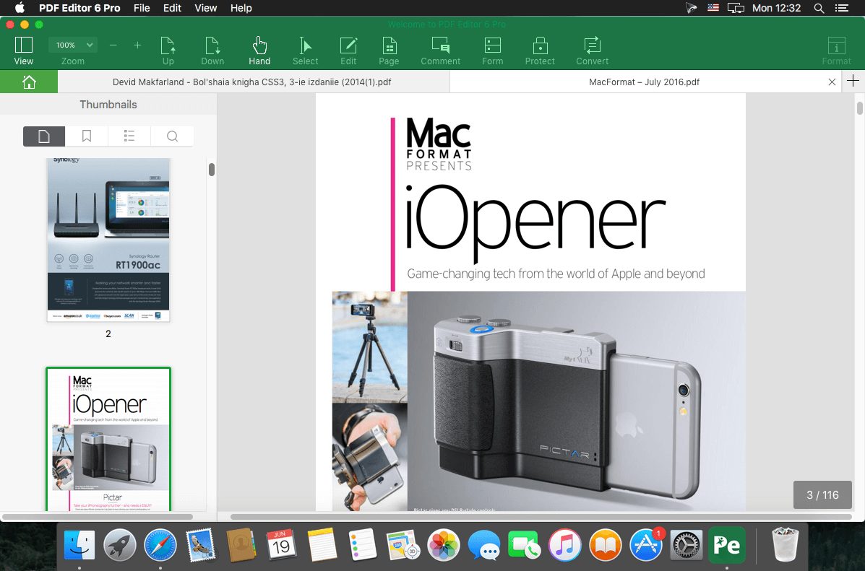Go to the Home tab
Viewport: 865px width, 571px height.
[x=29, y=82]
